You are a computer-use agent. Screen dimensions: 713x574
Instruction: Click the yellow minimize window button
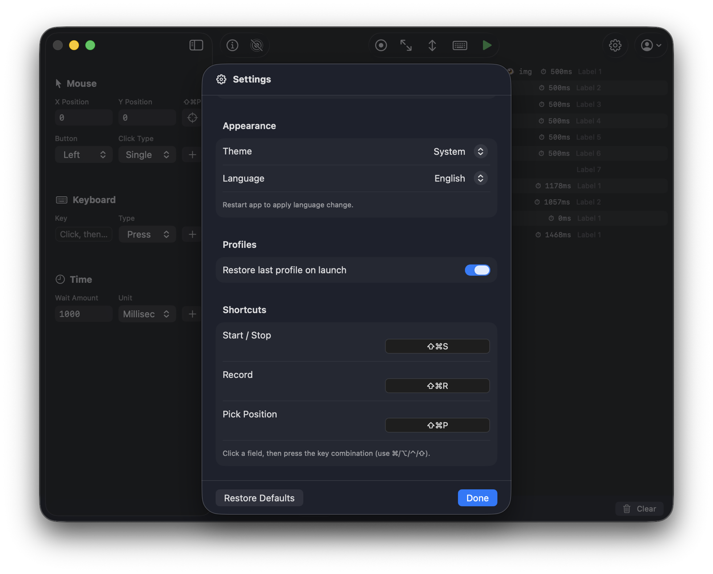74,45
